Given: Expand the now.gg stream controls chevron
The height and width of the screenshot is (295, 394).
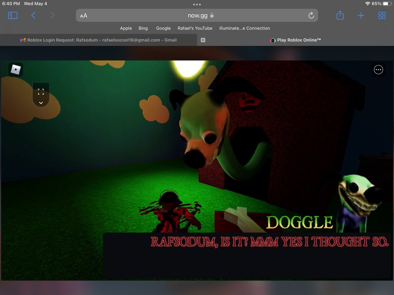Looking at the screenshot, I should tap(41, 103).
